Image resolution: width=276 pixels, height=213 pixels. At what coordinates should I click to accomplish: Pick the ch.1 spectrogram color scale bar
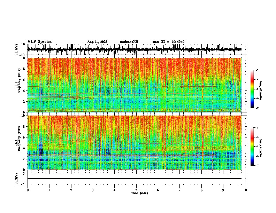[x=252, y=89]
